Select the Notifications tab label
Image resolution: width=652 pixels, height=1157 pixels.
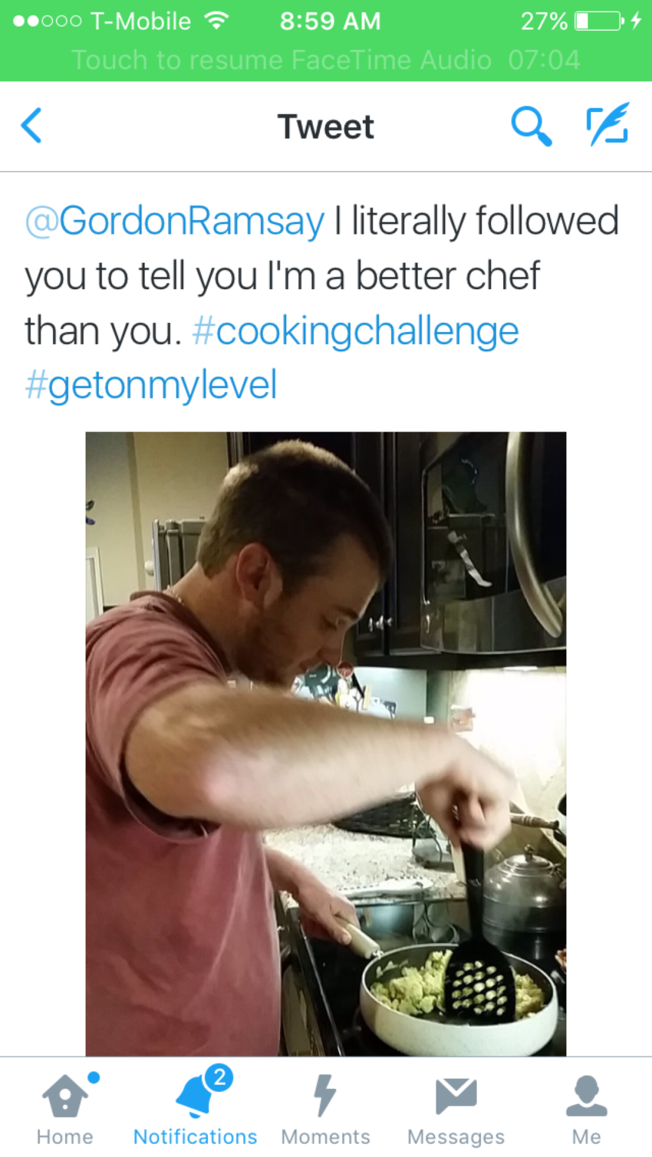[x=195, y=1137]
